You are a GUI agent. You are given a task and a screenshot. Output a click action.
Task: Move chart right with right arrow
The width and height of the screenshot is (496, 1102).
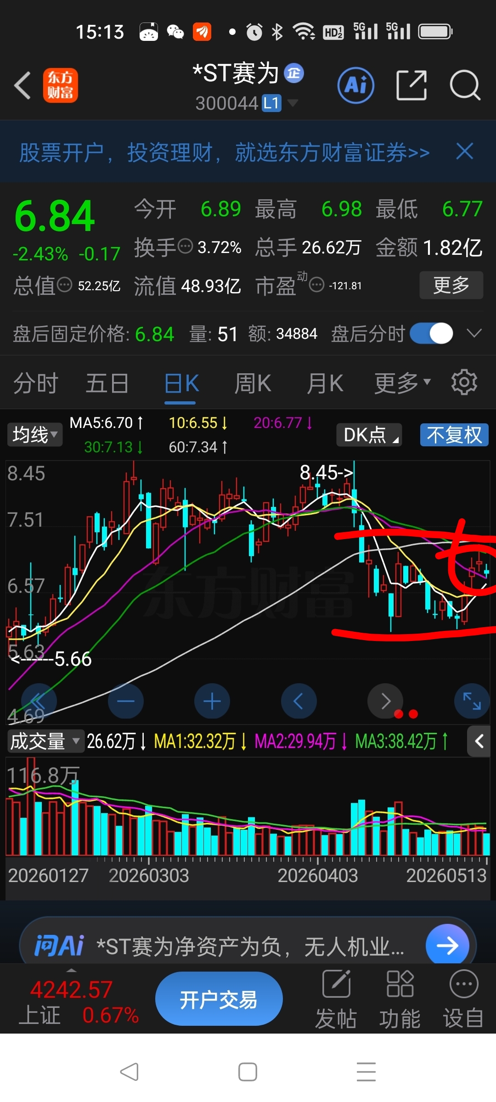tap(385, 701)
